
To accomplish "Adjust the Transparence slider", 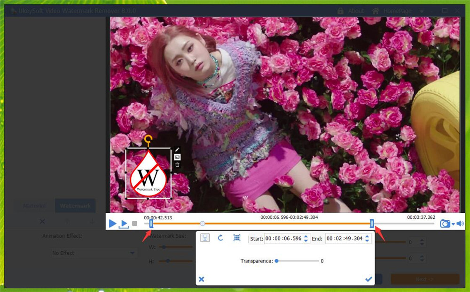I will click(277, 261).
